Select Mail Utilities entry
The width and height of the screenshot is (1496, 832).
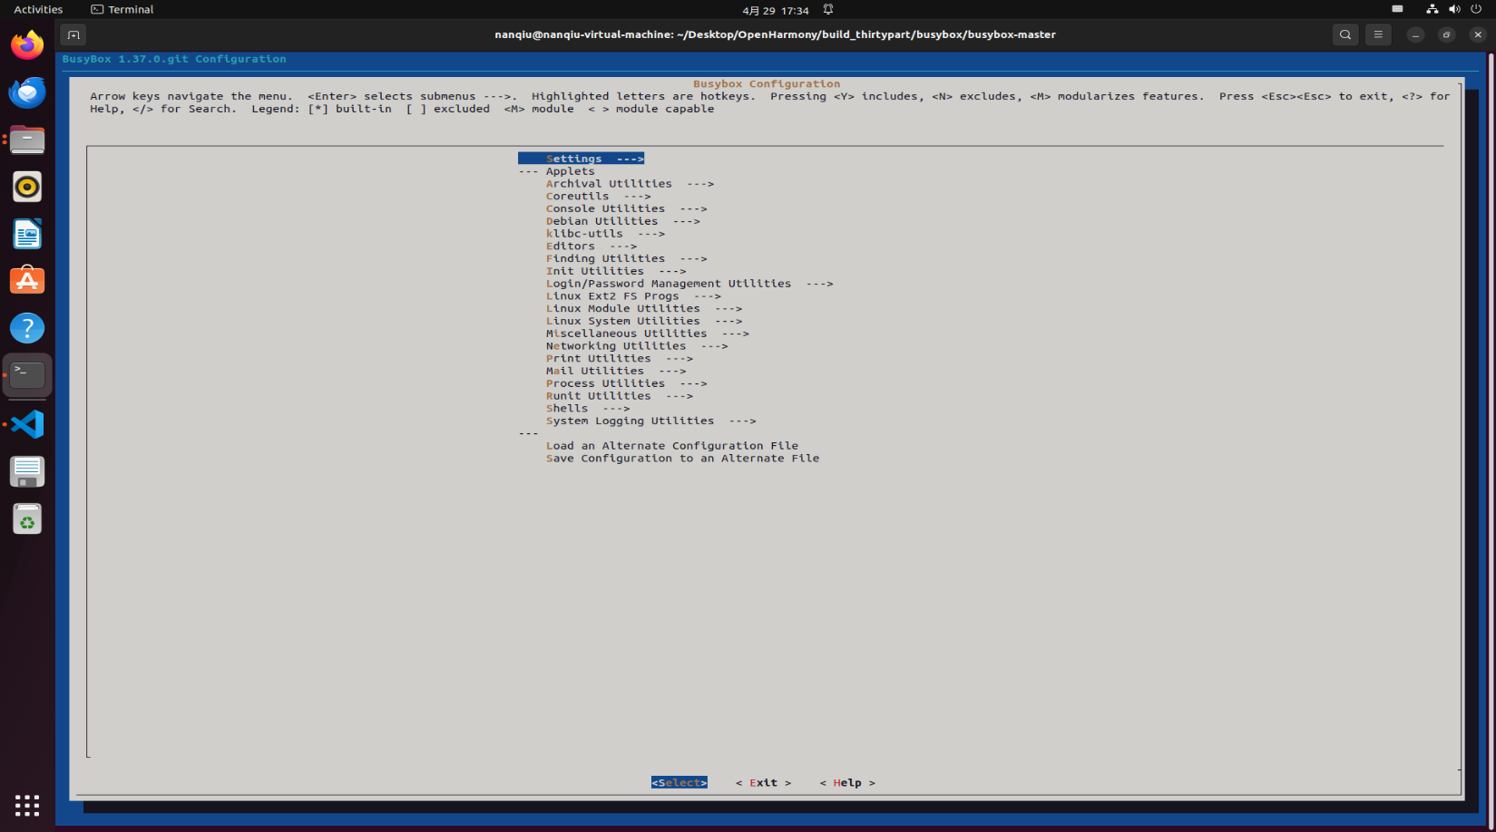(x=616, y=372)
